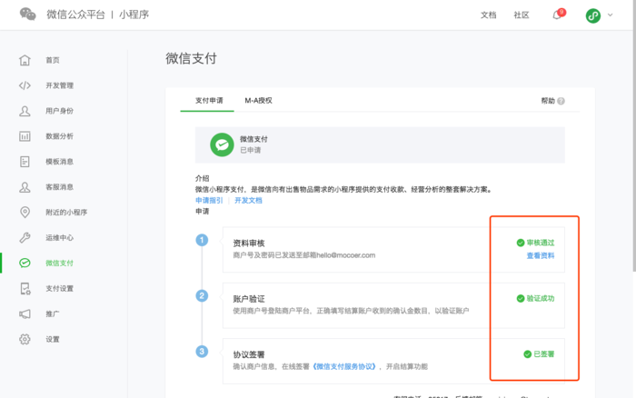Image resolution: width=636 pixels, height=398 pixels.
Task: Click the 协议签署 step title
Action: click(x=249, y=354)
